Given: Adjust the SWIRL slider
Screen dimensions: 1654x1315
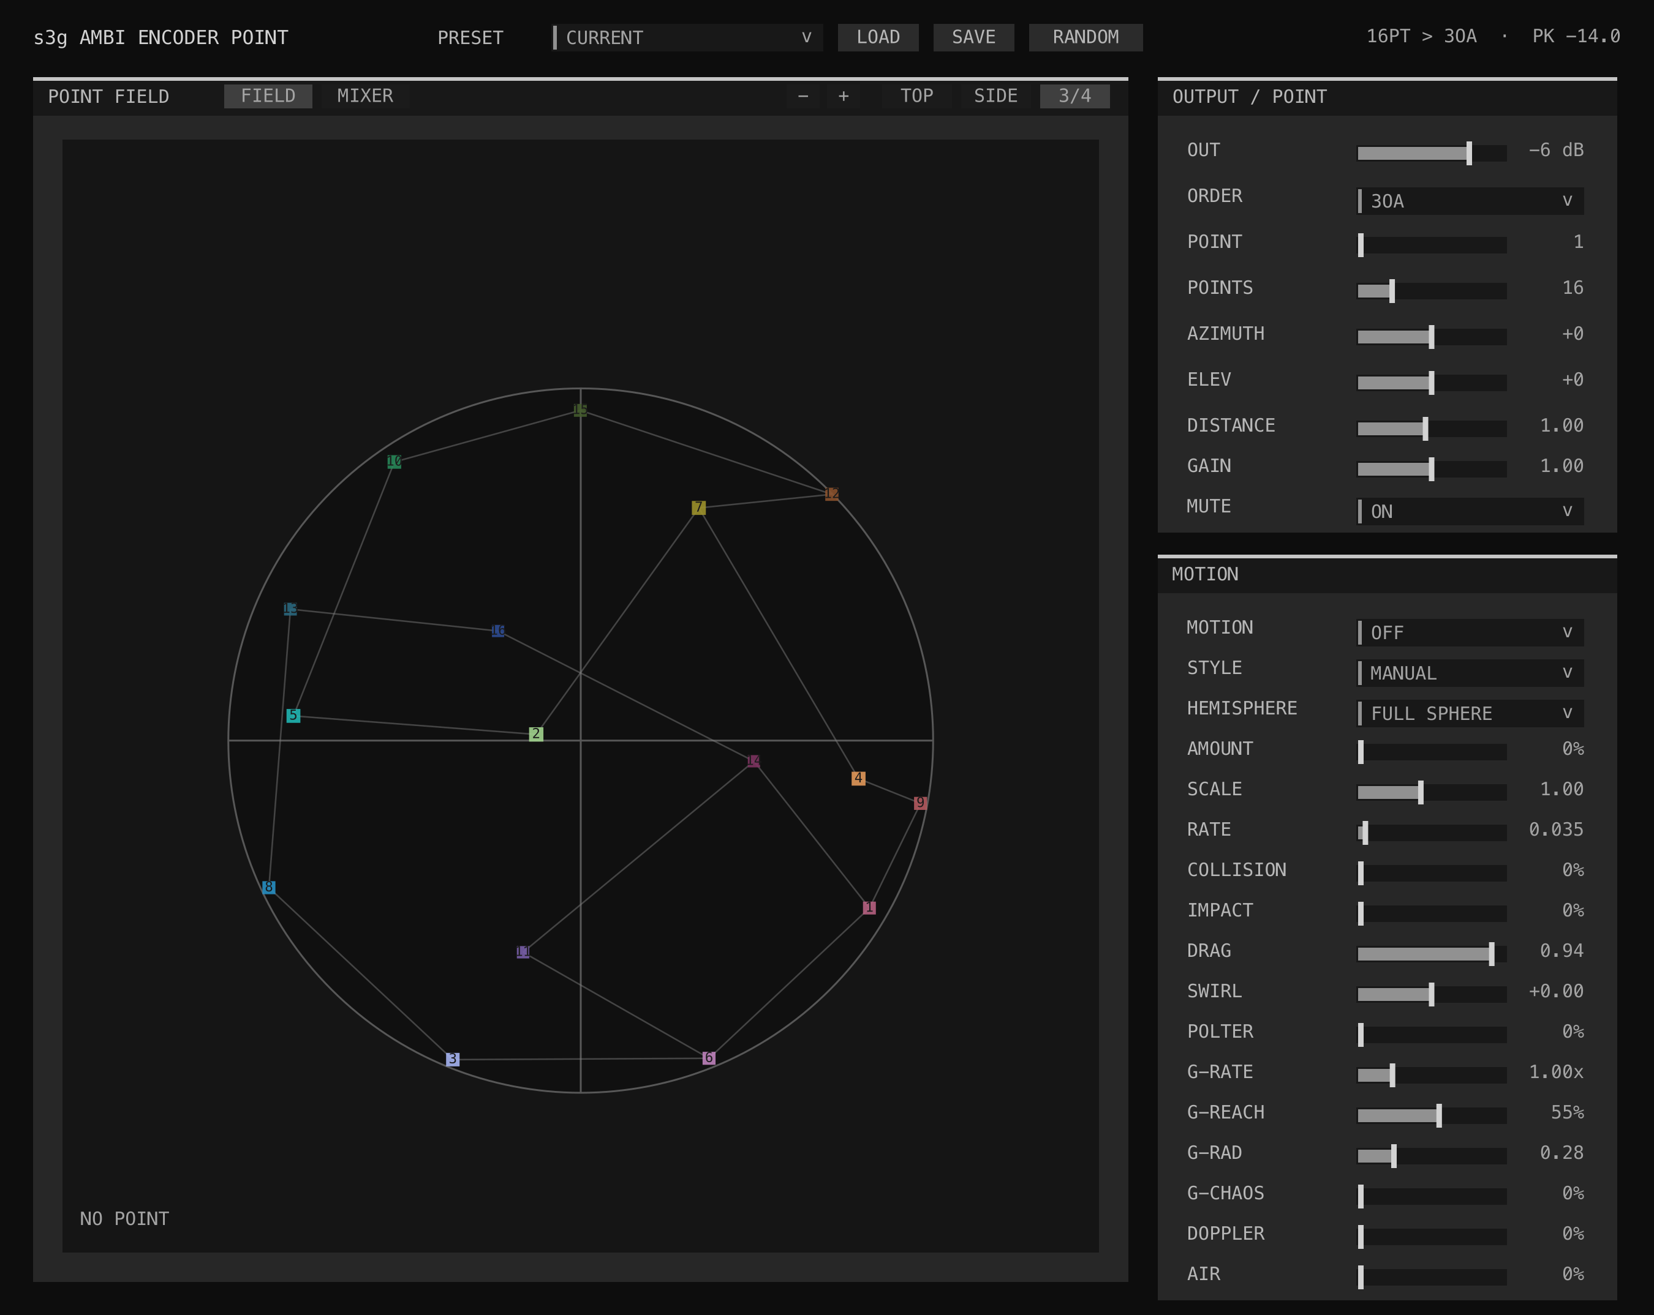Looking at the screenshot, I should tap(1432, 994).
